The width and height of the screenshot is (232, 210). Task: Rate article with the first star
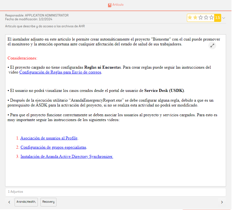click(x=190, y=18)
